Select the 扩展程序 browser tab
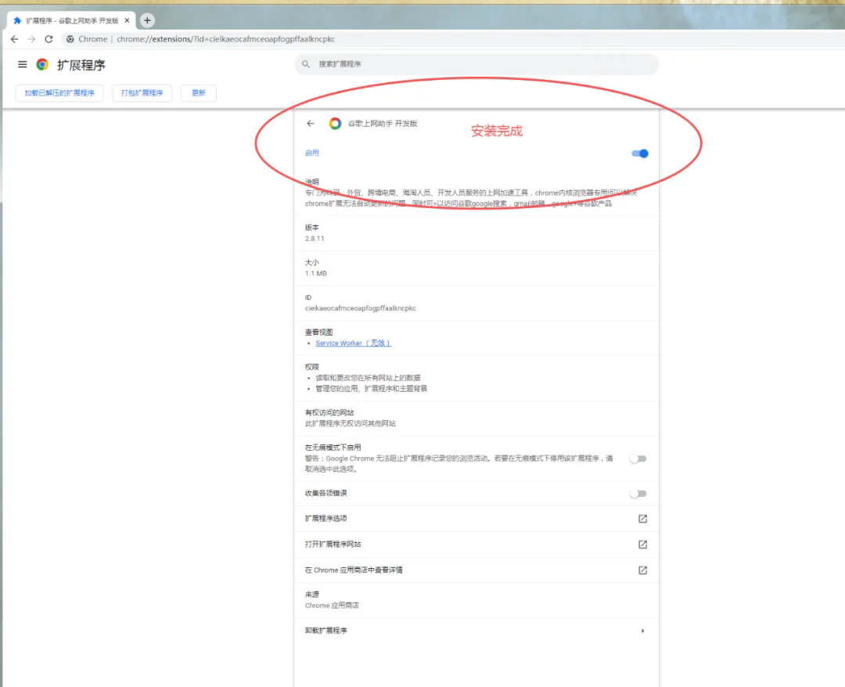845x687 pixels. pyautogui.click(x=70, y=20)
